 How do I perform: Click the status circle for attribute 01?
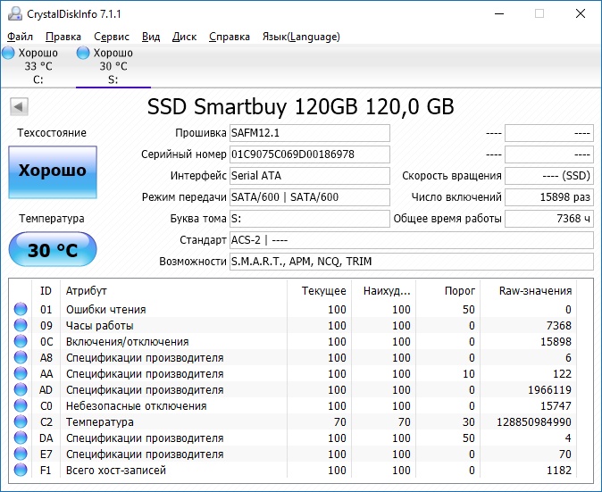[21, 309]
